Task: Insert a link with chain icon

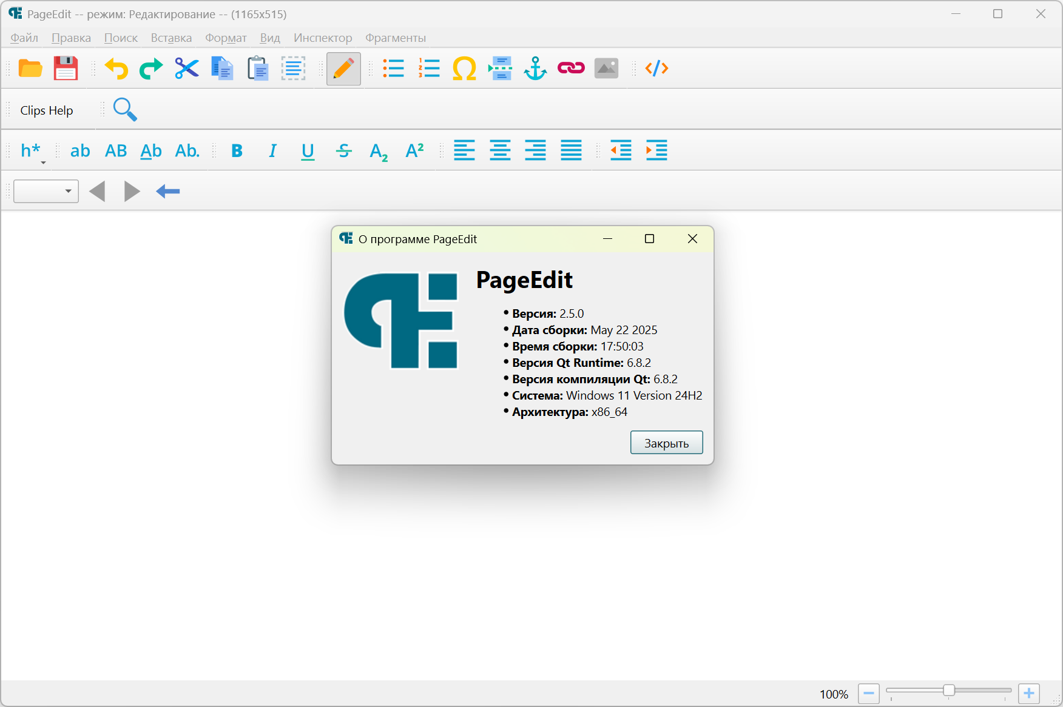Action: point(571,69)
